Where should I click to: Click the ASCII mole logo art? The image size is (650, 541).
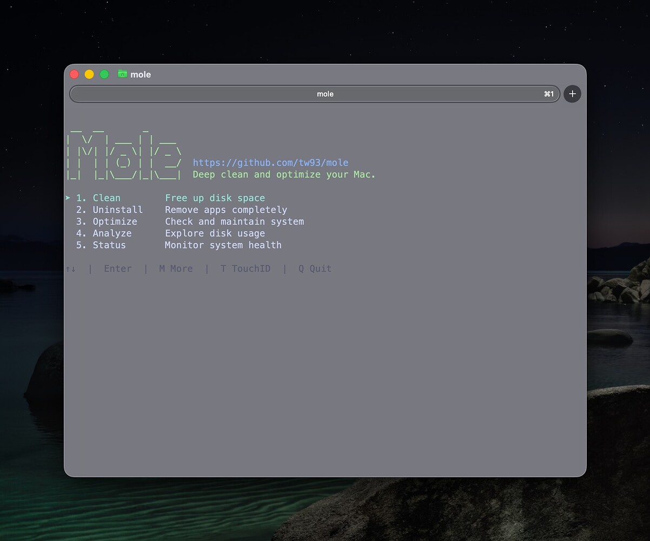click(124, 154)
